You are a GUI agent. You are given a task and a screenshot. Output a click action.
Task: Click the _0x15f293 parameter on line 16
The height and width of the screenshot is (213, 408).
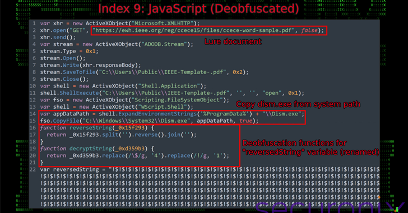click(129, 128)
